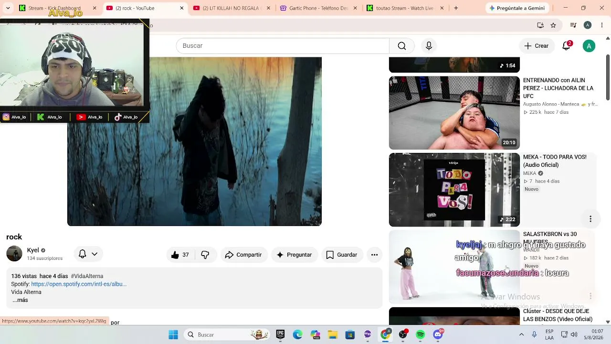The width and height of the screenshot is (611, 344).
Task: Open Microsoft Store from the taskbar
Action: (350, 335)
